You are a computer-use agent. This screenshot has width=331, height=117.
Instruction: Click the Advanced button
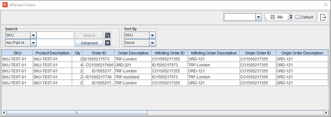click(89, 43)
